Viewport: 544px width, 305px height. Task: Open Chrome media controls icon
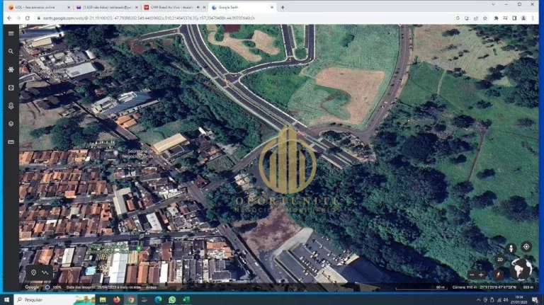pyautogui.click(x=505, y=18)
